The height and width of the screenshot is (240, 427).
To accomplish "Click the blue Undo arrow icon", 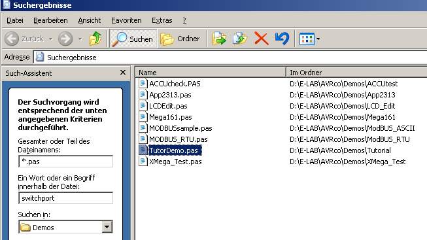I will 282,39.
